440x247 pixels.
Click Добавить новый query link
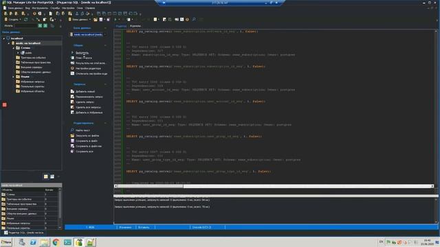pyautogui.click(x=85, y=91)
